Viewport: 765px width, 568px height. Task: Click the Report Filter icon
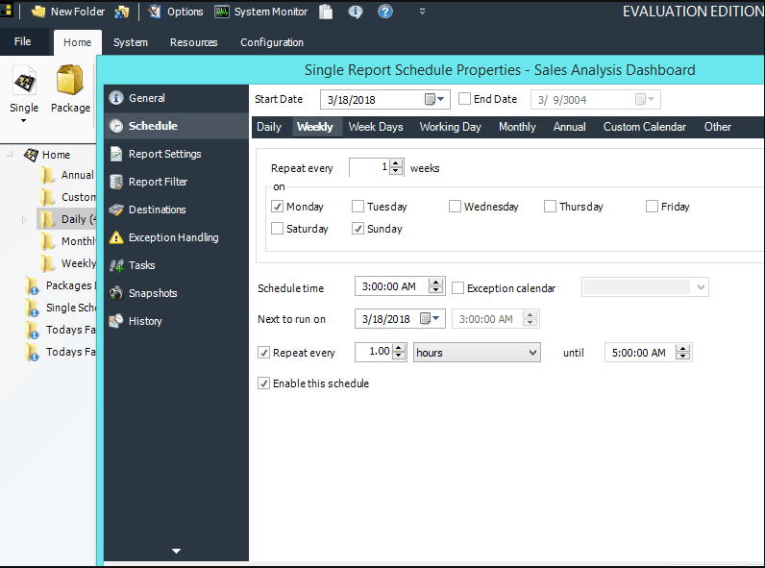(116, 182)
